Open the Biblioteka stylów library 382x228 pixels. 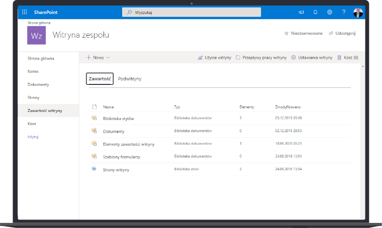[x=119, y=119]
